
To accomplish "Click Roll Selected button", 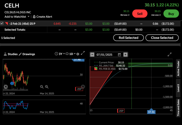I will 128,38.
